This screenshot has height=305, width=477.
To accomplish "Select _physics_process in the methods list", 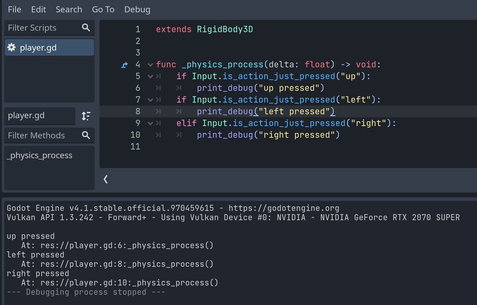I will coord(40,155).
